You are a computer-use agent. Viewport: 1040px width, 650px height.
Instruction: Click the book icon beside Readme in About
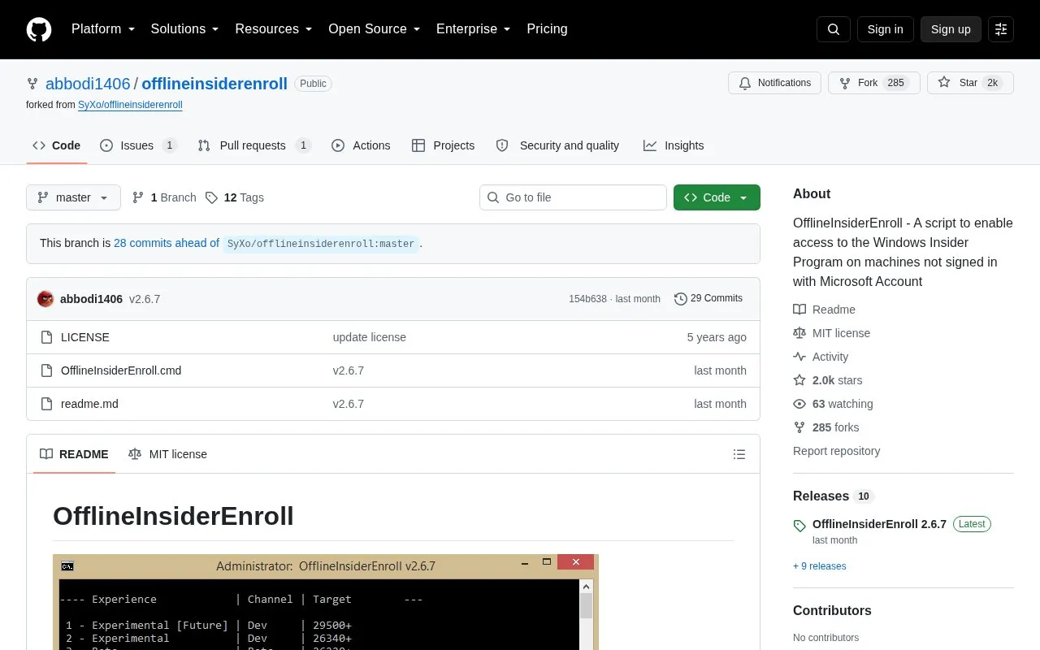(799, 310)
